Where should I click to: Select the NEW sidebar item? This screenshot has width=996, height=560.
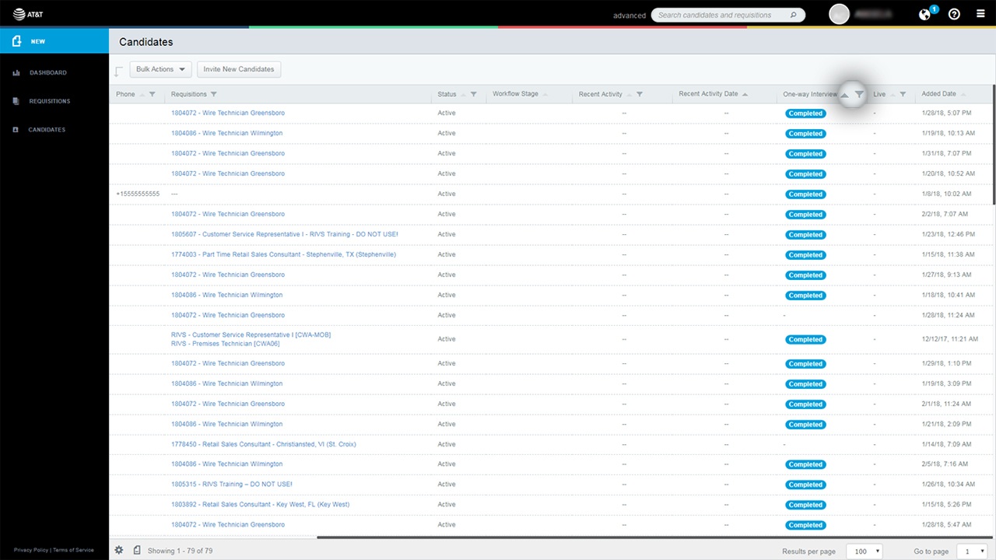(54, 41)
